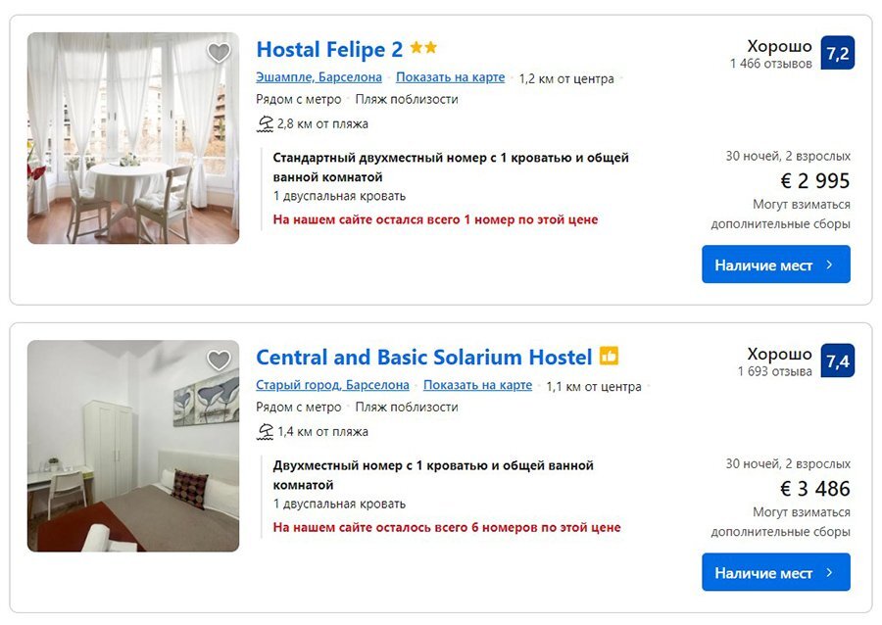This screenshot has height=625, width=882.
Task: Click the 7,2 review score badge
Action: [x=837, y=53]
